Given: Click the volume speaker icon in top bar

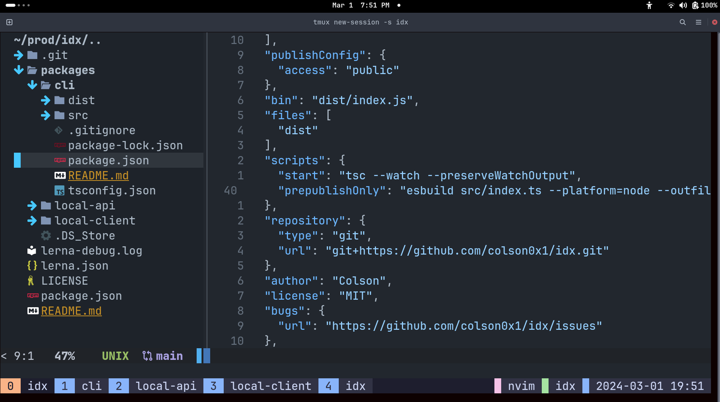Looking at the screenshot, I should click(x=683, y=5).
